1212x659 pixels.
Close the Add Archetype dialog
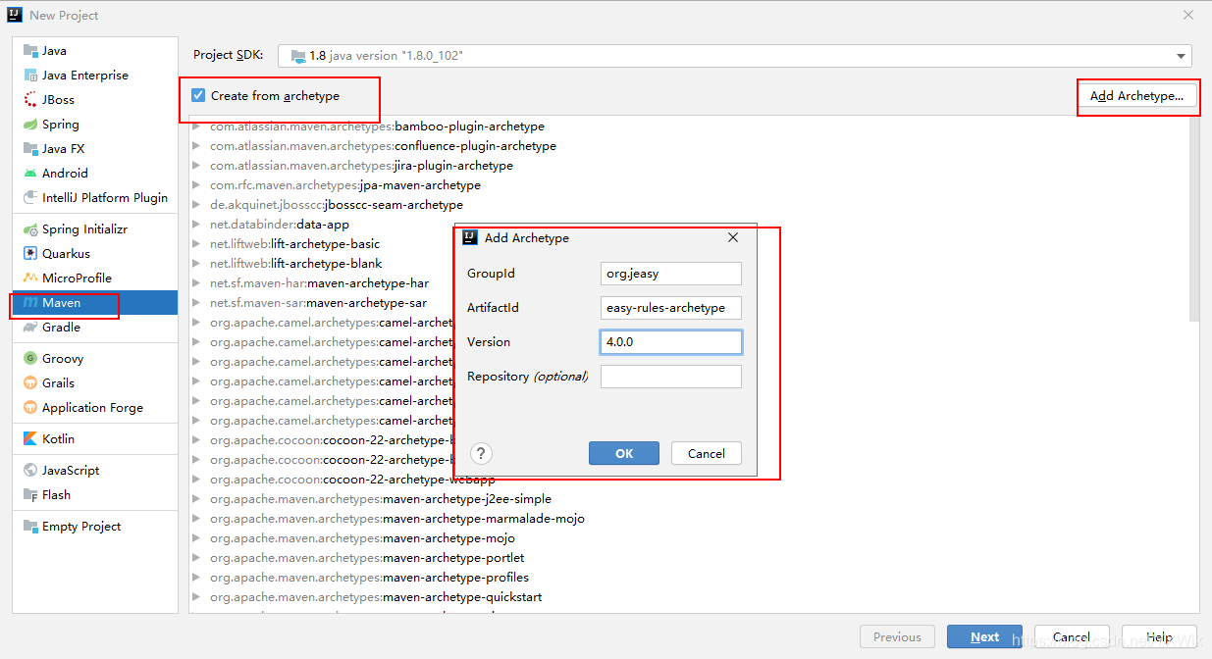click(733, 237)
